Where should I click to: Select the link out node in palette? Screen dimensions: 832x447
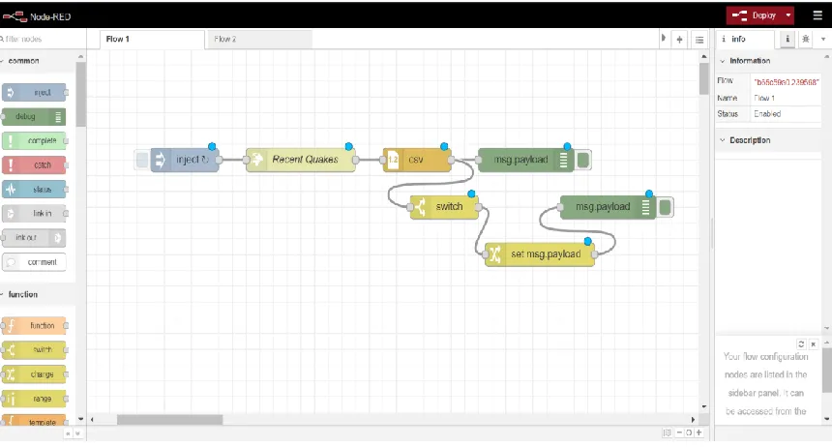[x=34, y=237]
